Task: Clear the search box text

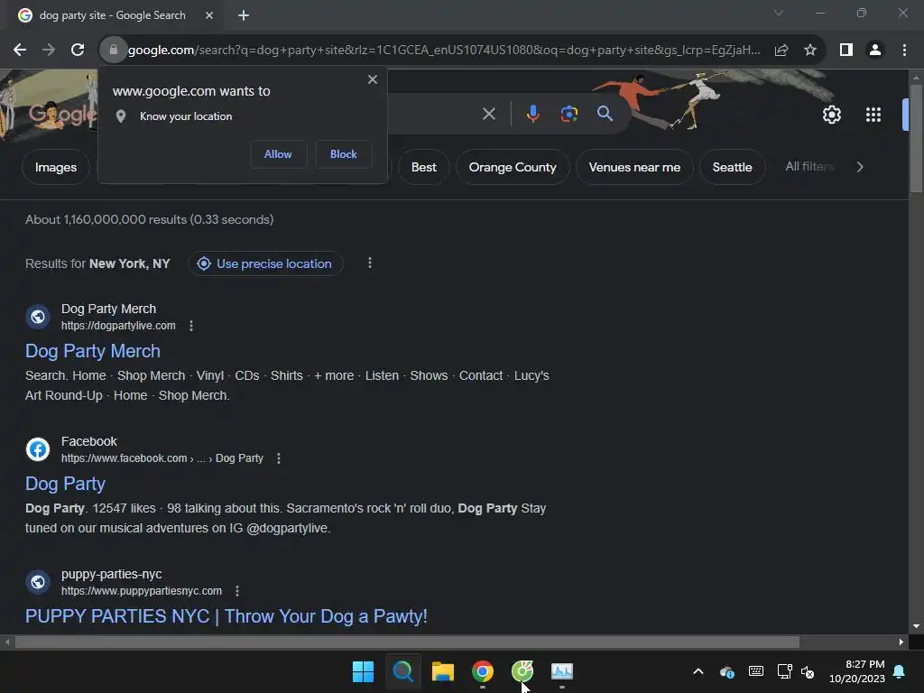Action: click(489, 114)
